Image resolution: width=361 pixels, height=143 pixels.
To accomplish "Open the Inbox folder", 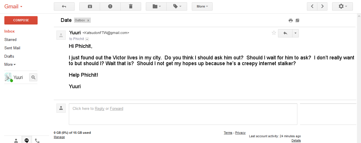I will tap(10, 31).
